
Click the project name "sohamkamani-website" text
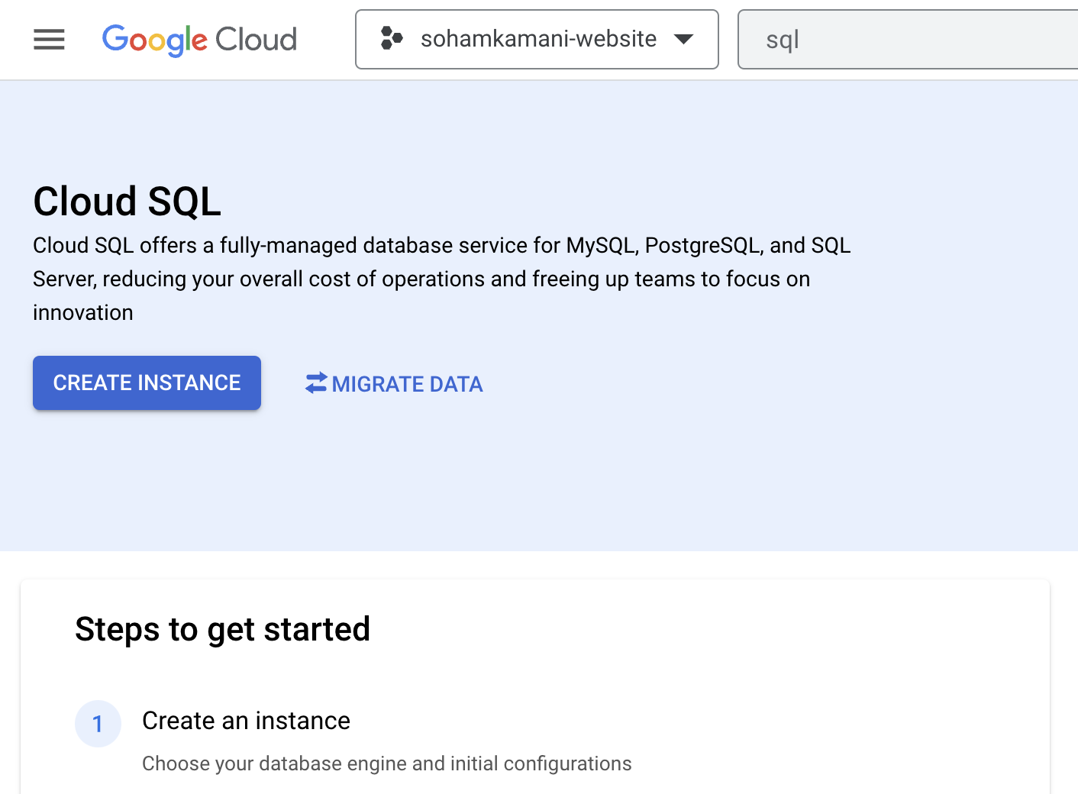(x=538, y=39)
